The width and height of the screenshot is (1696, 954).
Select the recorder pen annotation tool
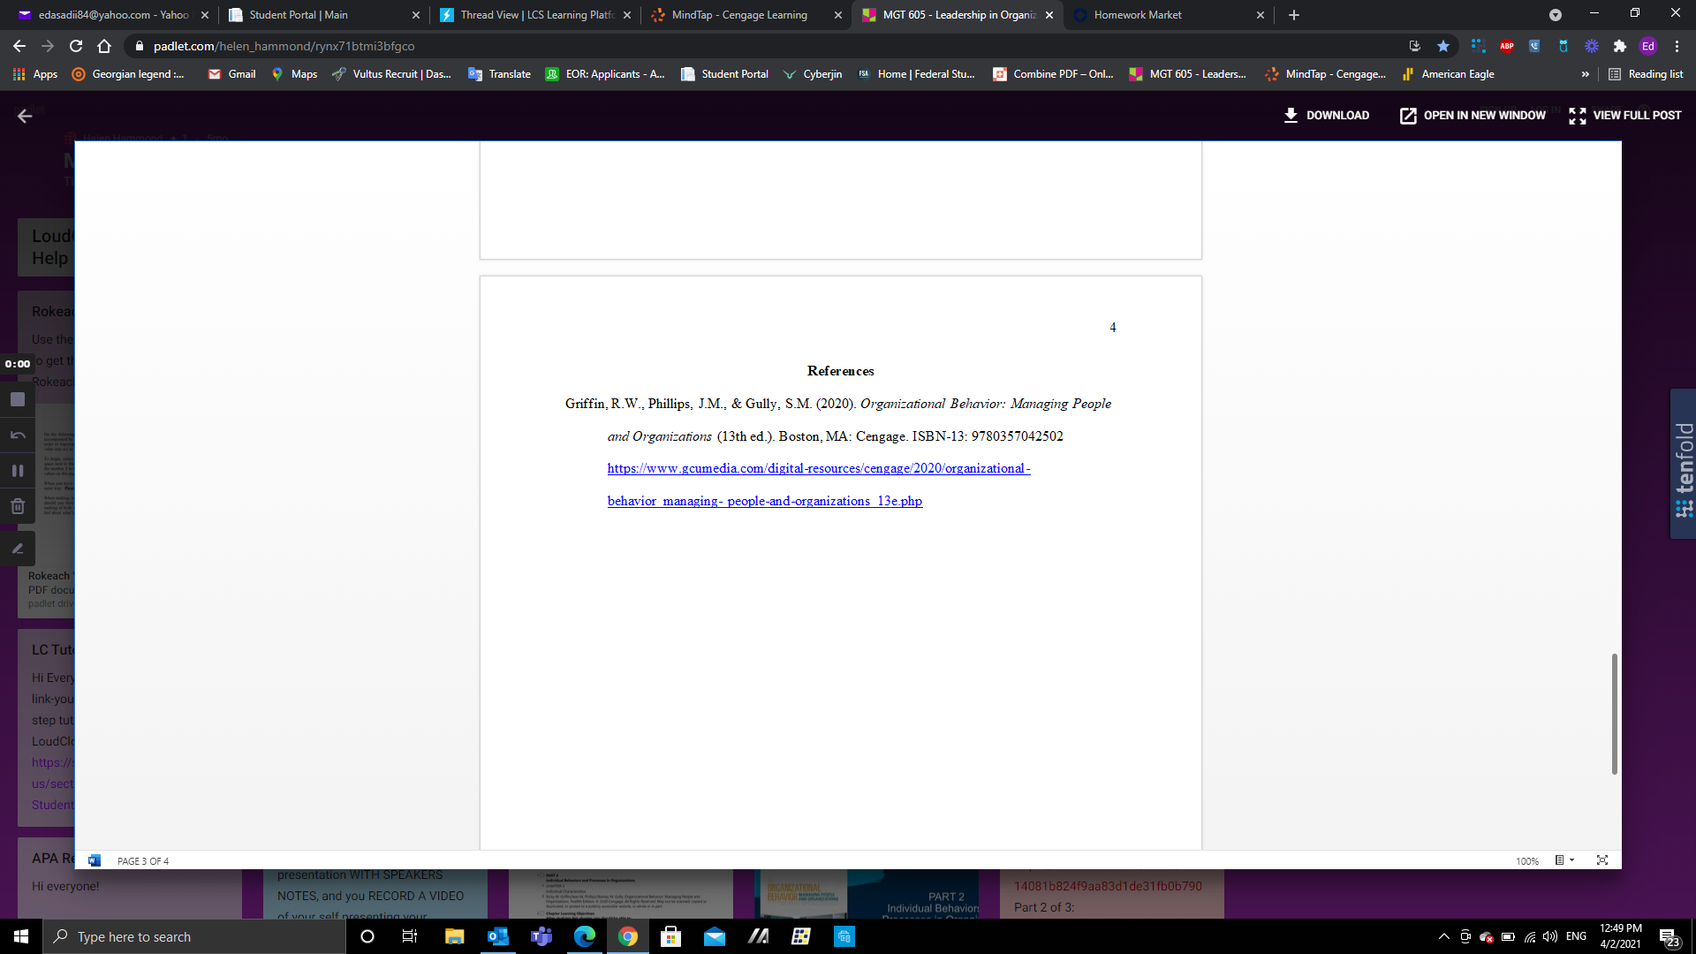point(18,549)
